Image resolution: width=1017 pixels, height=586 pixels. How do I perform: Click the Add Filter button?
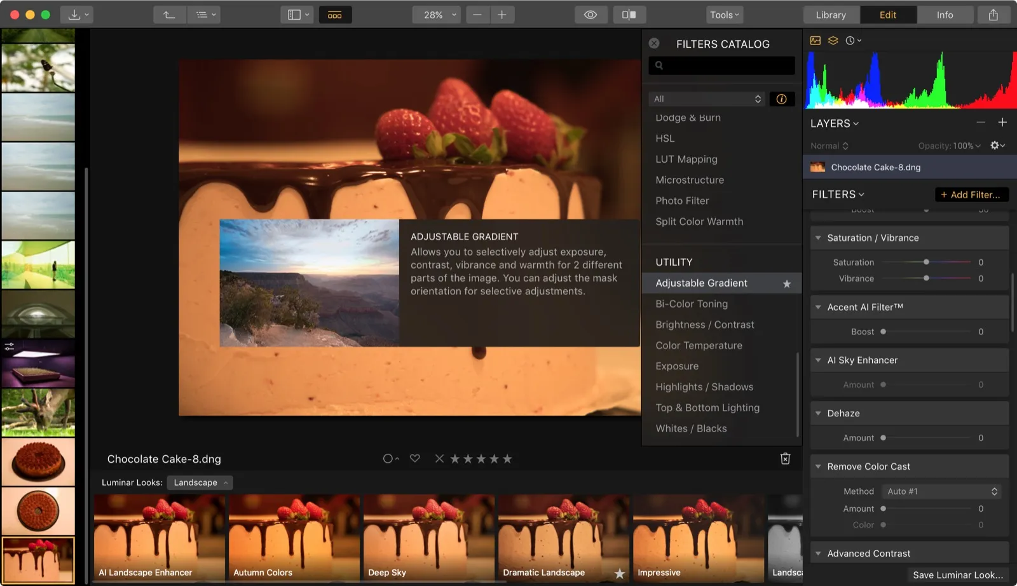click(x=971, y=194)
